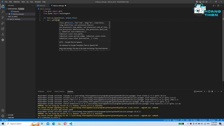Open Microsoft Edge from the taskbar
The height and width of the screenshot is (126, 224).
click(54, 124)
